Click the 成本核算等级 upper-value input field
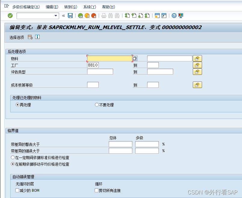This screenshot has height=198, width=242. coord(153,85)
